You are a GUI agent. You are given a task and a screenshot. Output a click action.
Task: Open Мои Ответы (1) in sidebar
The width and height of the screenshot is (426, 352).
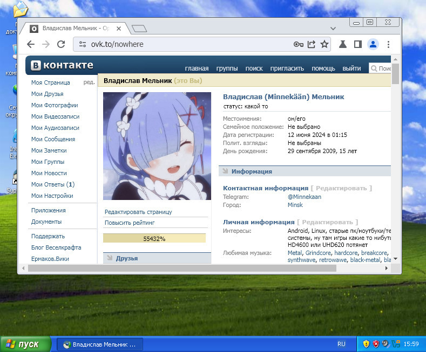pyautogui.click(x=53, y=184)
